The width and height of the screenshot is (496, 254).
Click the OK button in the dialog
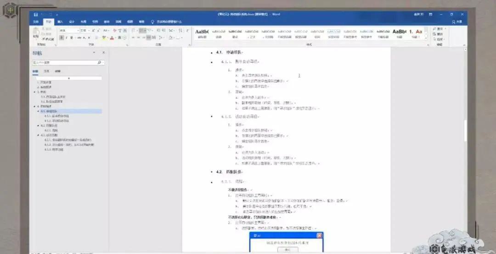click(287, 249)
